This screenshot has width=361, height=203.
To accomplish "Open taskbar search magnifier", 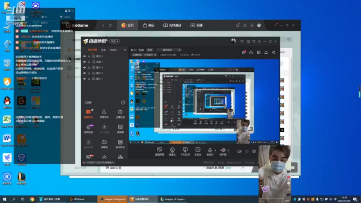I will (x=14, y=199).
